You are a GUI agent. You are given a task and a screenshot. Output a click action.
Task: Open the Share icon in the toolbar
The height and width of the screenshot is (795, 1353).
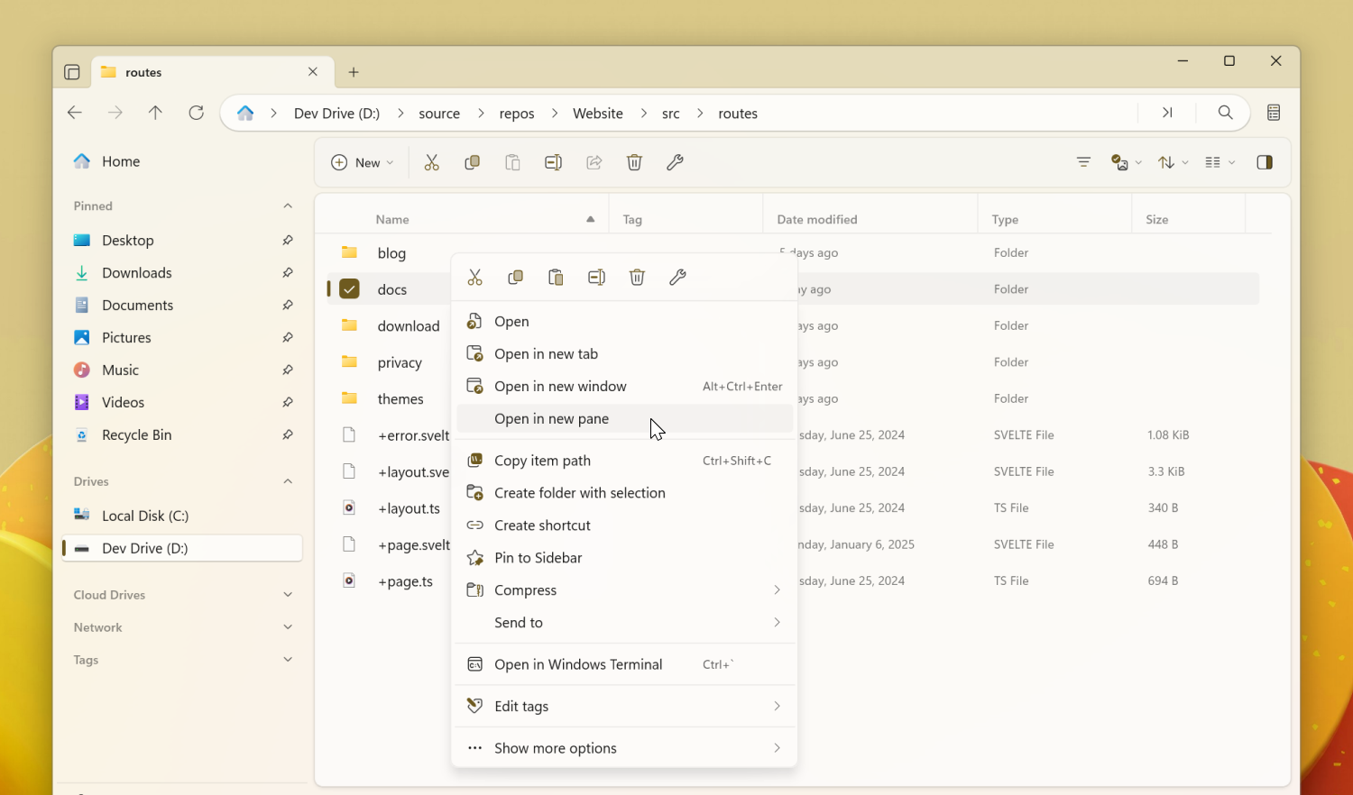click(594, 162)
